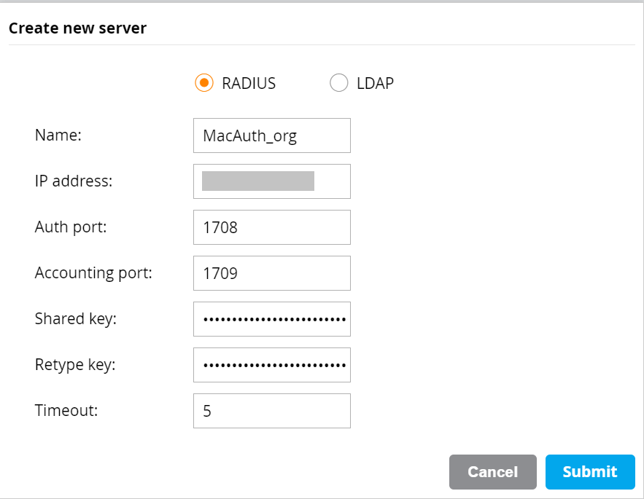The height and width of the screenshot is (499, 644).
Task: Choose the LDAP server type option
Action: [339, 83]
